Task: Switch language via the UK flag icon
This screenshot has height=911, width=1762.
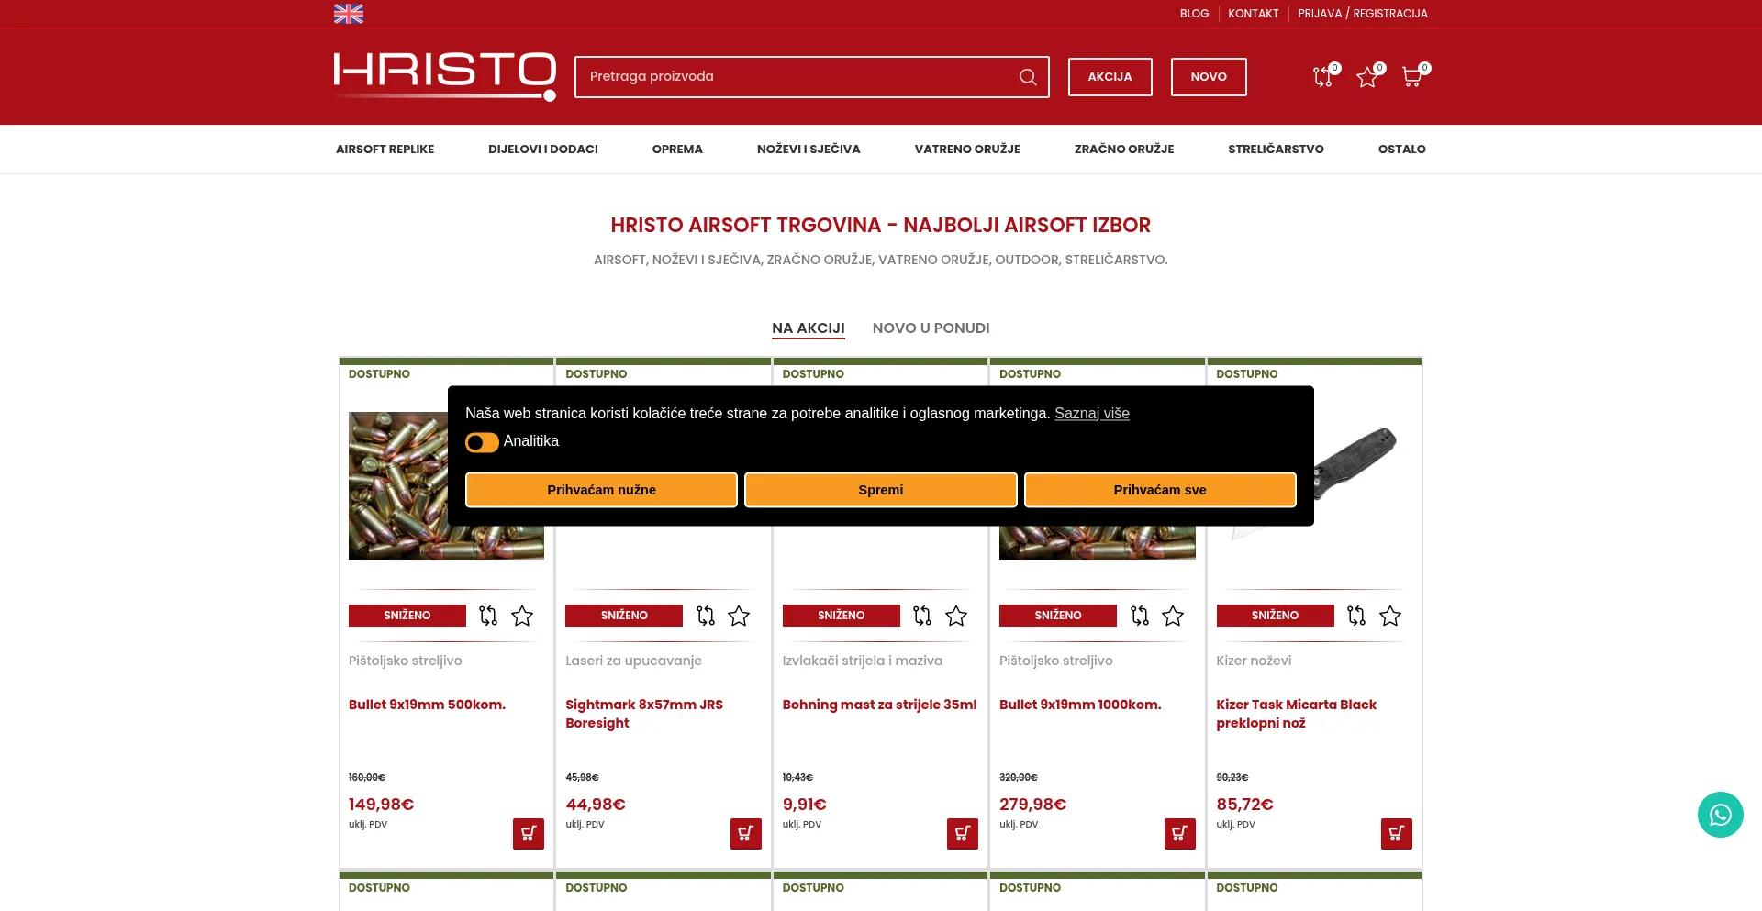Action: coord(349,14)
